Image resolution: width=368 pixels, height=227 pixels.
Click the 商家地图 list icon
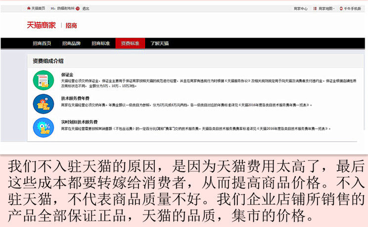(315, 8)
